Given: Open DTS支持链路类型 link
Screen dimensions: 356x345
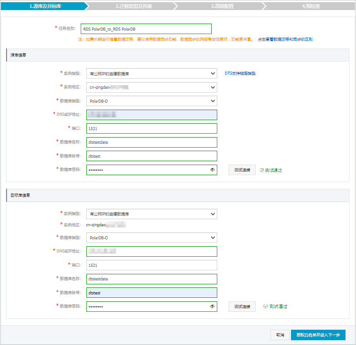Looking at the screenshot, I should pos(240,73).
